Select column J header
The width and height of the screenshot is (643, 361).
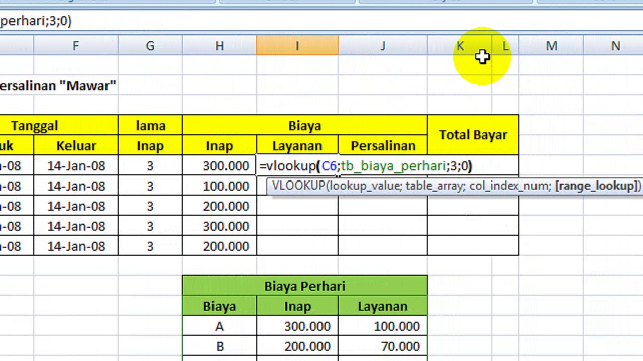pos(383,46)
